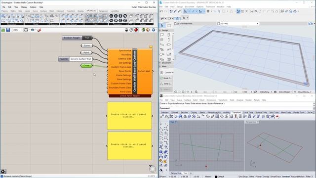Open the Transform tab in Rhino toolbar

(237, 112)
